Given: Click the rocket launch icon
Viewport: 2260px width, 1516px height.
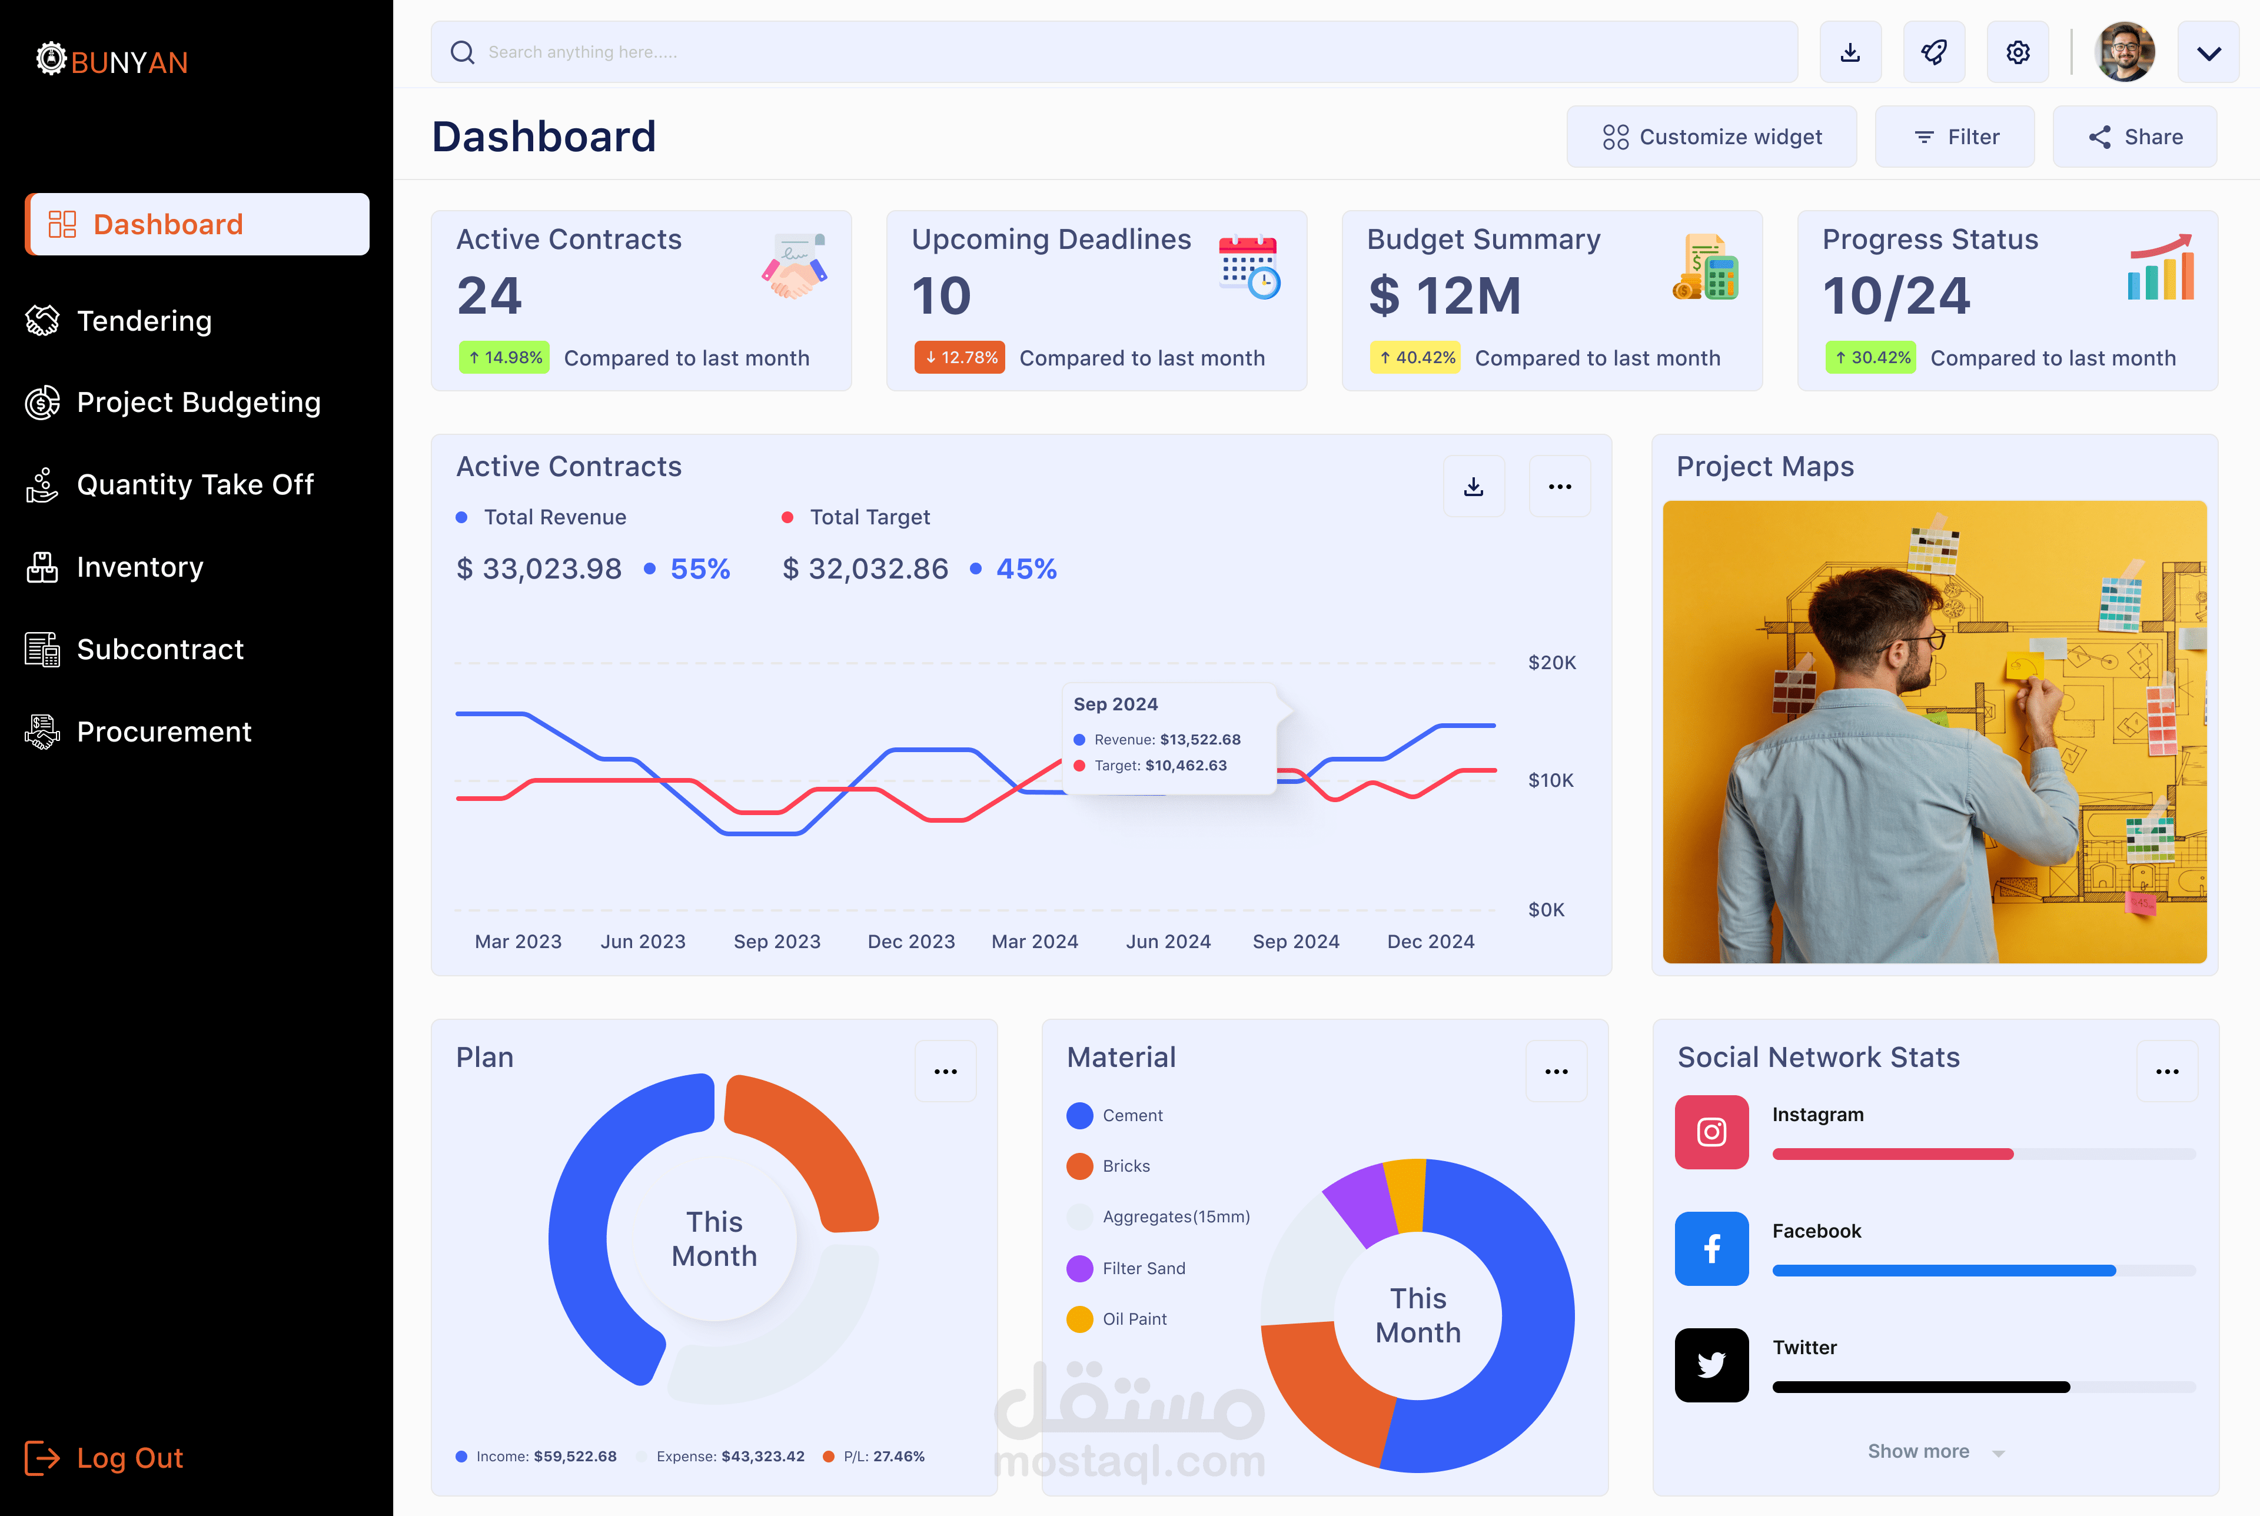Looking at the screenshot, I should (1933, 52).
